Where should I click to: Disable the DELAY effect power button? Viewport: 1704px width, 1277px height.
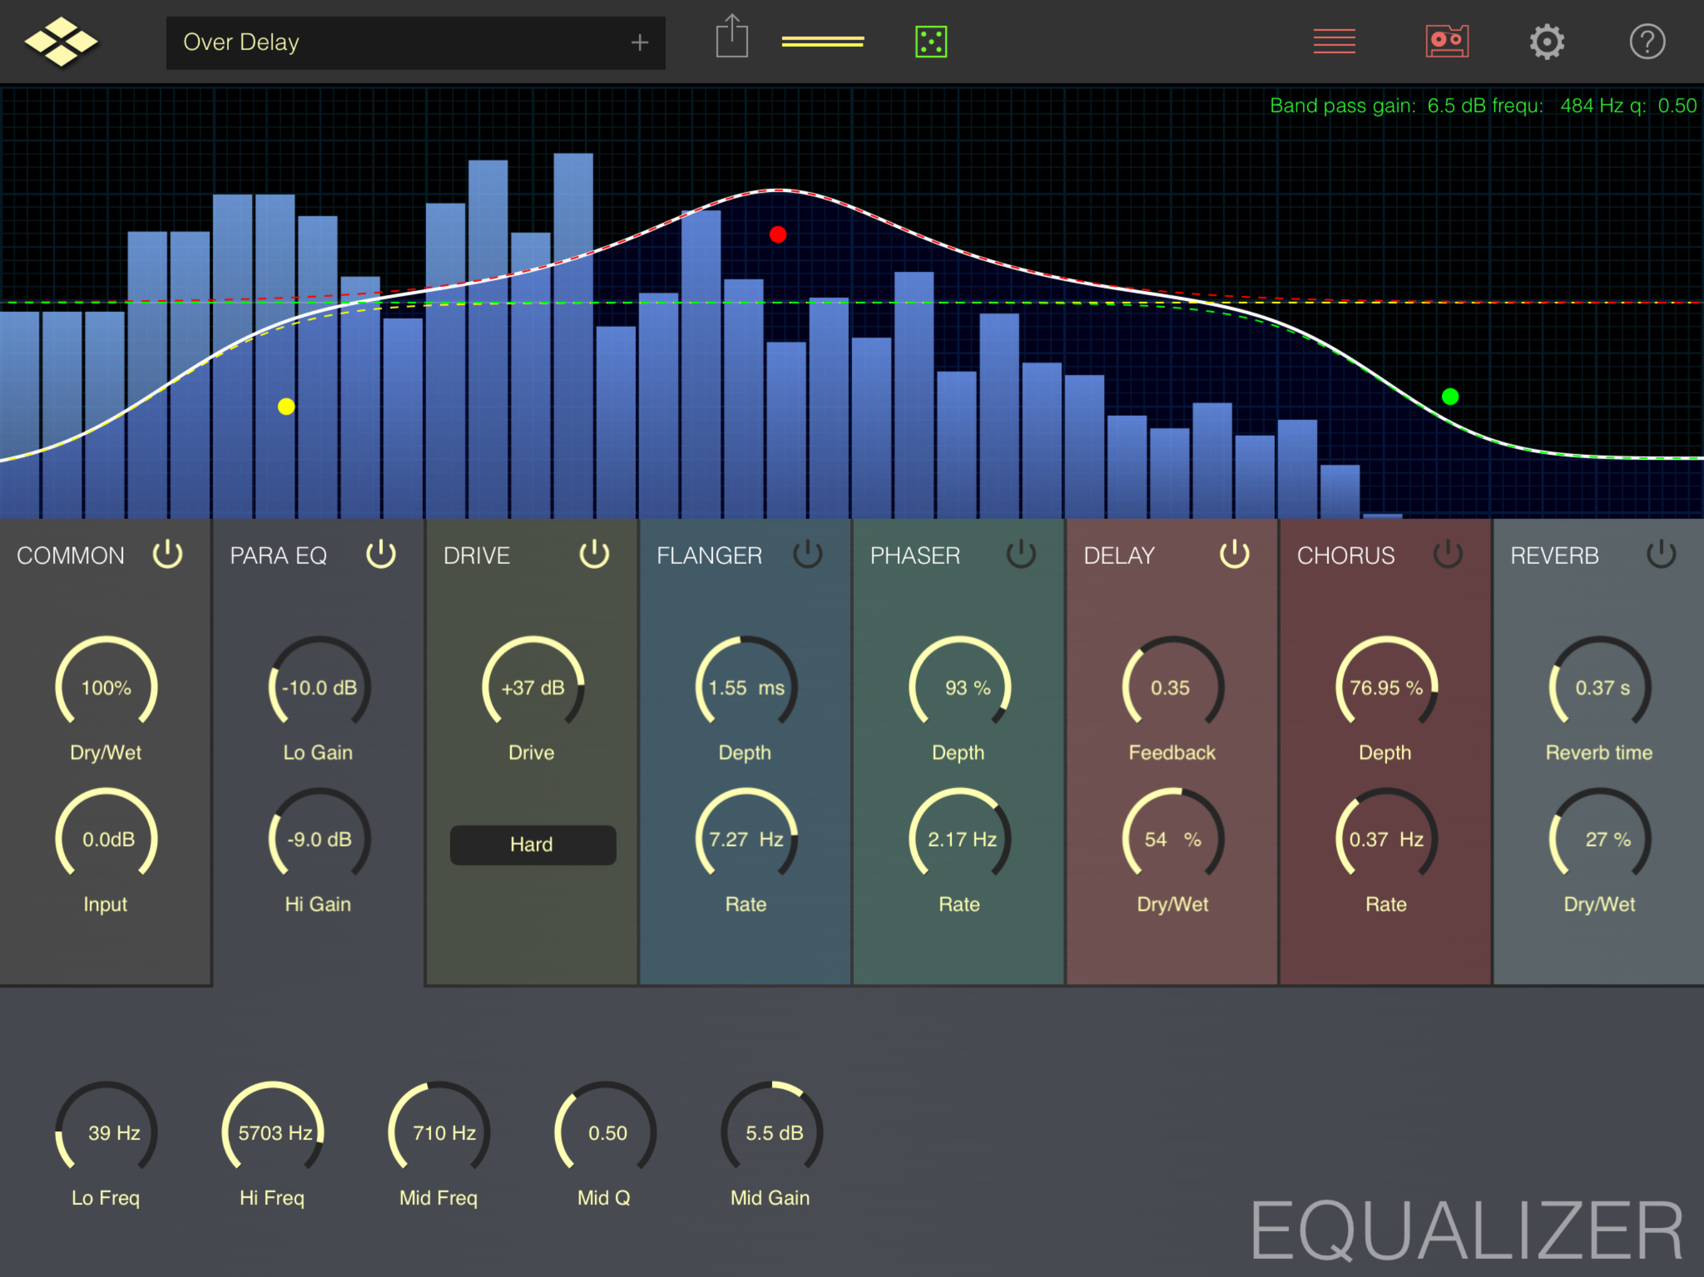pyautogui.click(x=1233, y=554)
